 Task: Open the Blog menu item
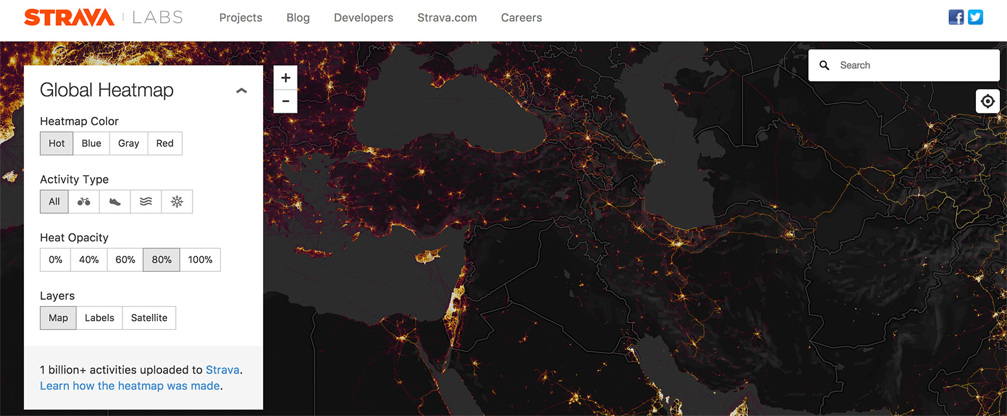[x=298, y=18]
